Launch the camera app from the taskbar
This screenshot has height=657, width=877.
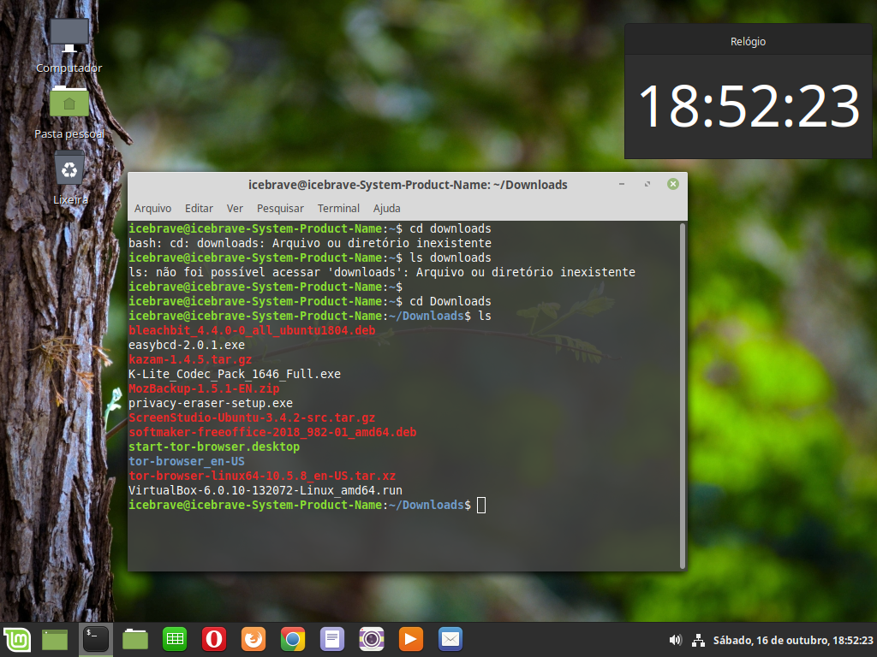[372, 640]
